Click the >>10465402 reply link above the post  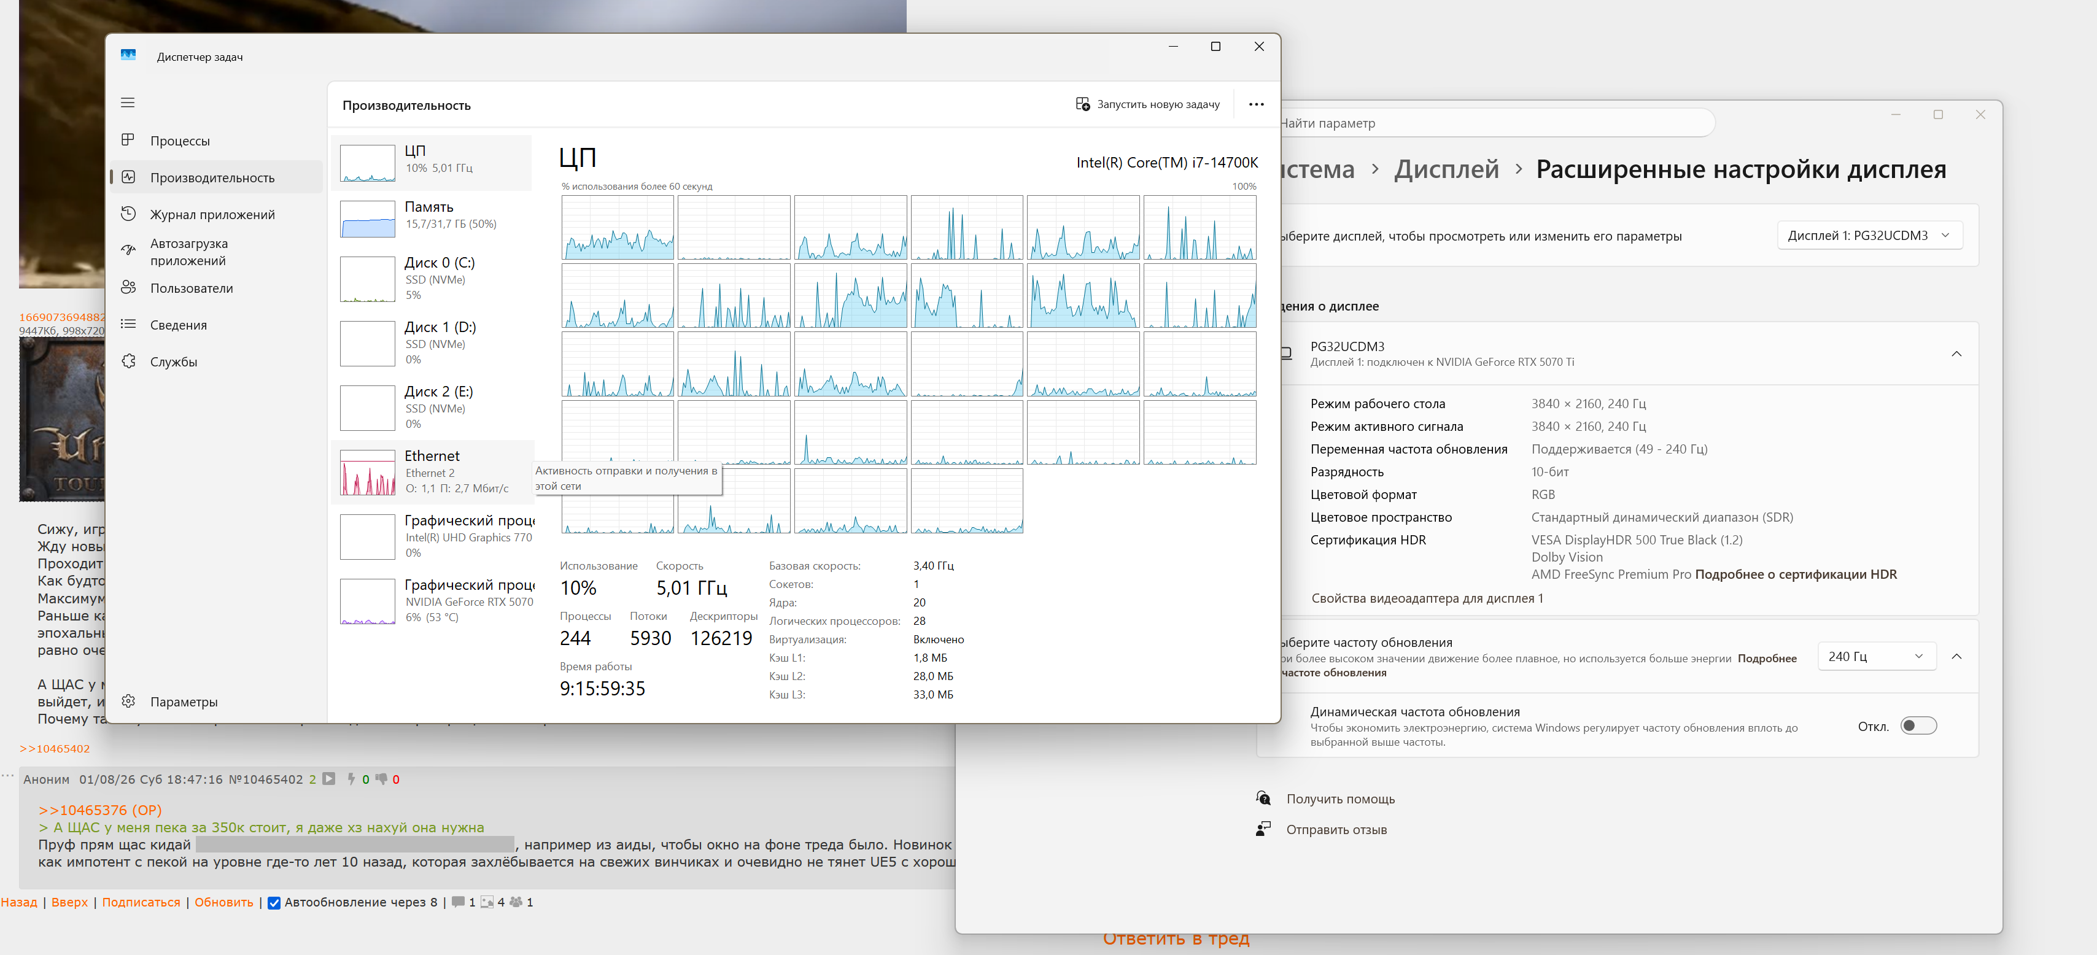click(55, 748)
